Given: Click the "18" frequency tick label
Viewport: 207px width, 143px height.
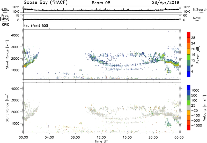Looking at the screenshot, I should point(17,15).
